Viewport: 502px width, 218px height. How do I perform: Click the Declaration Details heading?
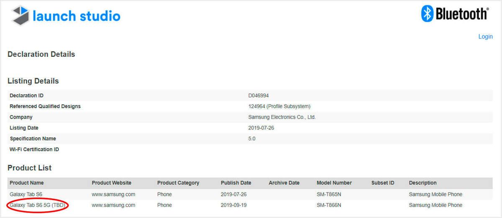(41, 54)
